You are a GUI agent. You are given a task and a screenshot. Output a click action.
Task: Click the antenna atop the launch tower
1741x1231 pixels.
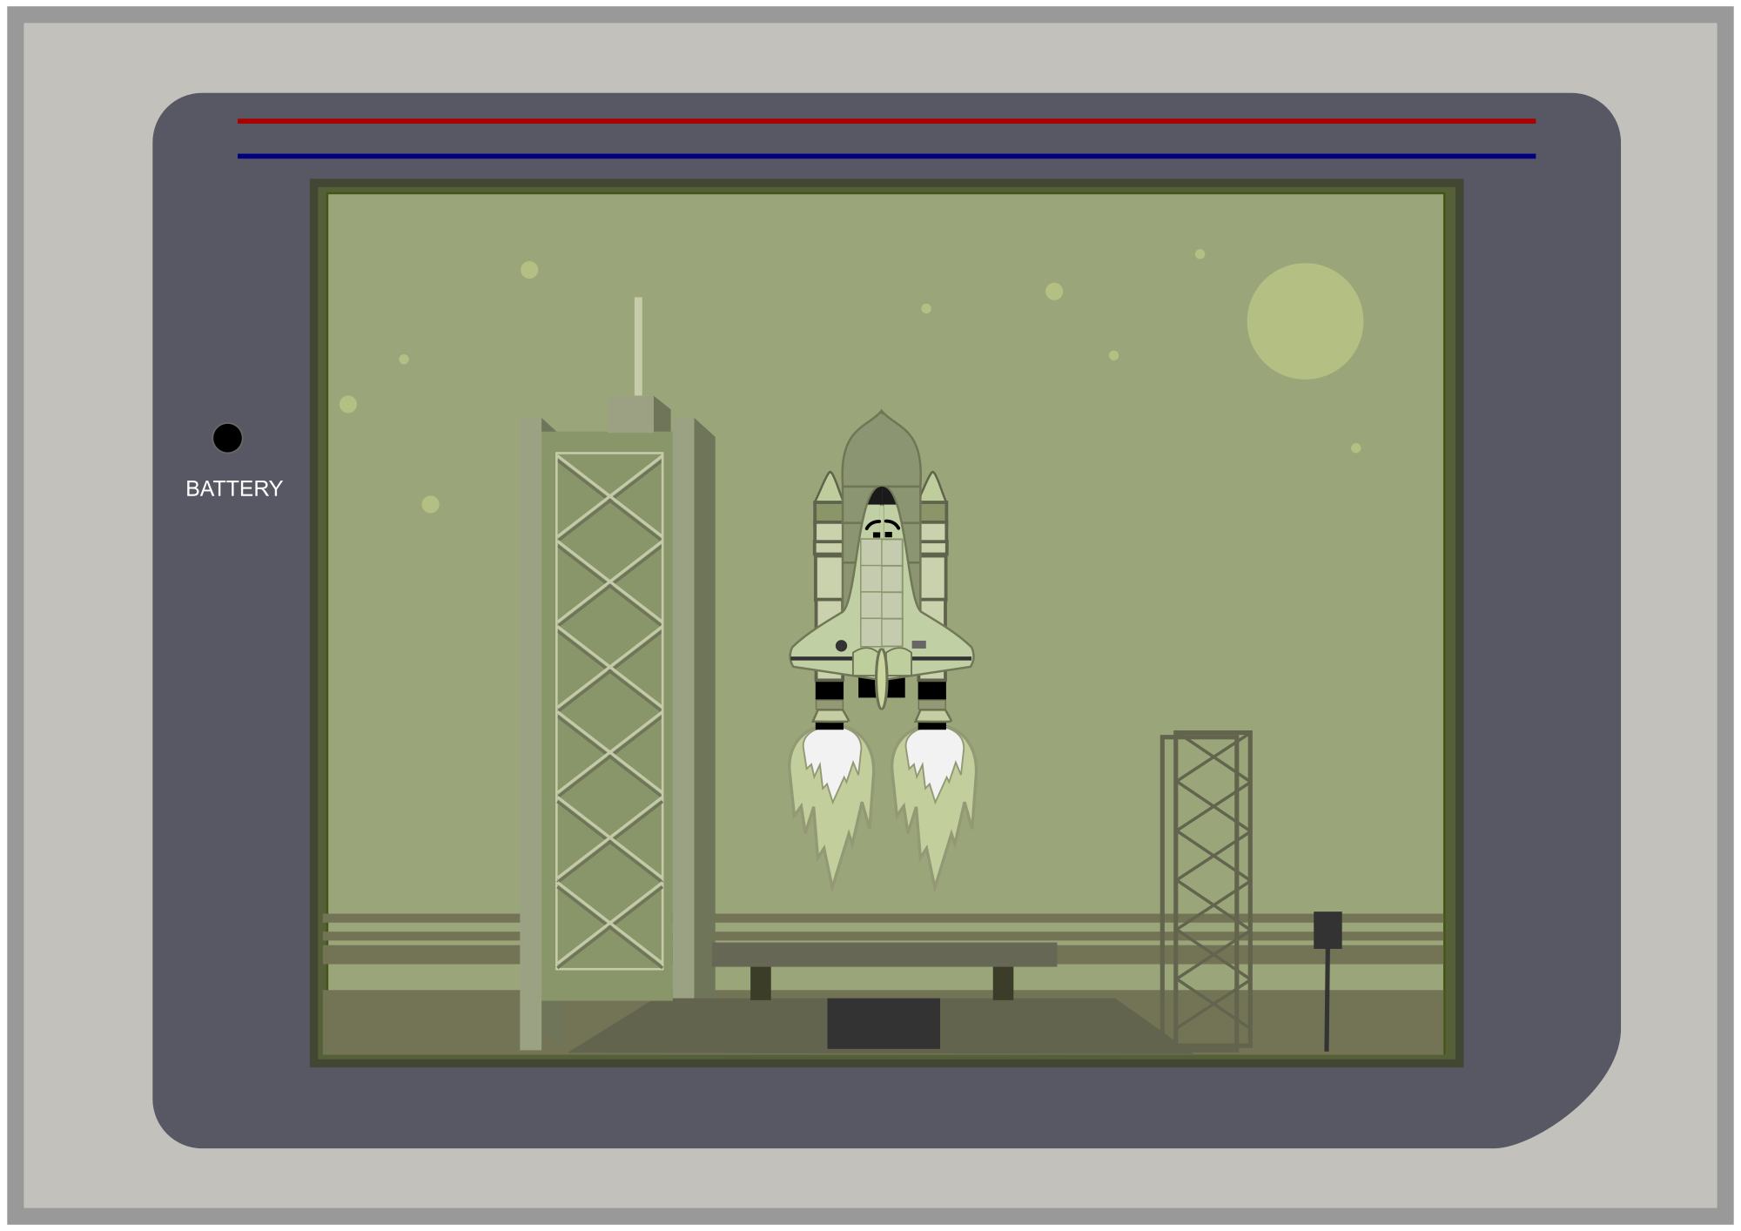point(638,346)
